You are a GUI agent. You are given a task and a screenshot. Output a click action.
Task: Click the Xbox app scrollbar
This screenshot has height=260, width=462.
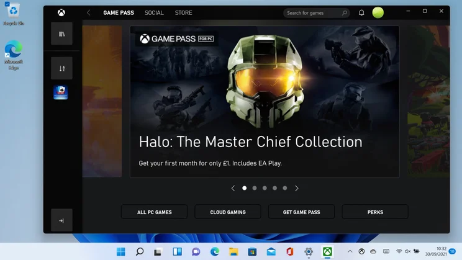[x=449, y=37]
